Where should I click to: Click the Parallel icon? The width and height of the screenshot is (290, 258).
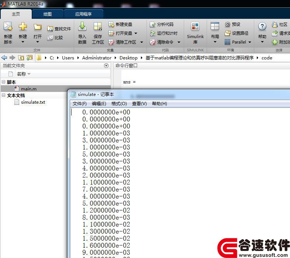[228, 42]
